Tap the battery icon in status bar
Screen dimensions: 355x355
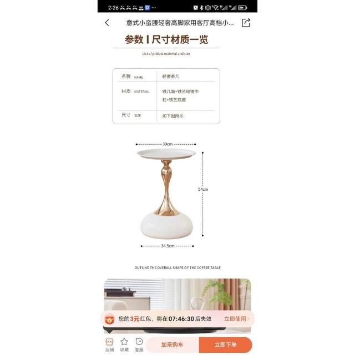point(242,8)
